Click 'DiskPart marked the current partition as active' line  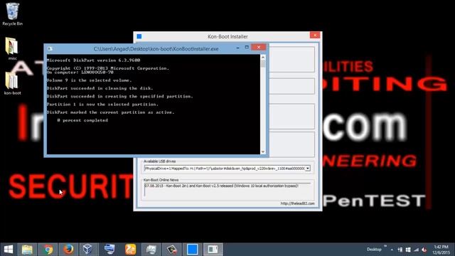(111, 112)
